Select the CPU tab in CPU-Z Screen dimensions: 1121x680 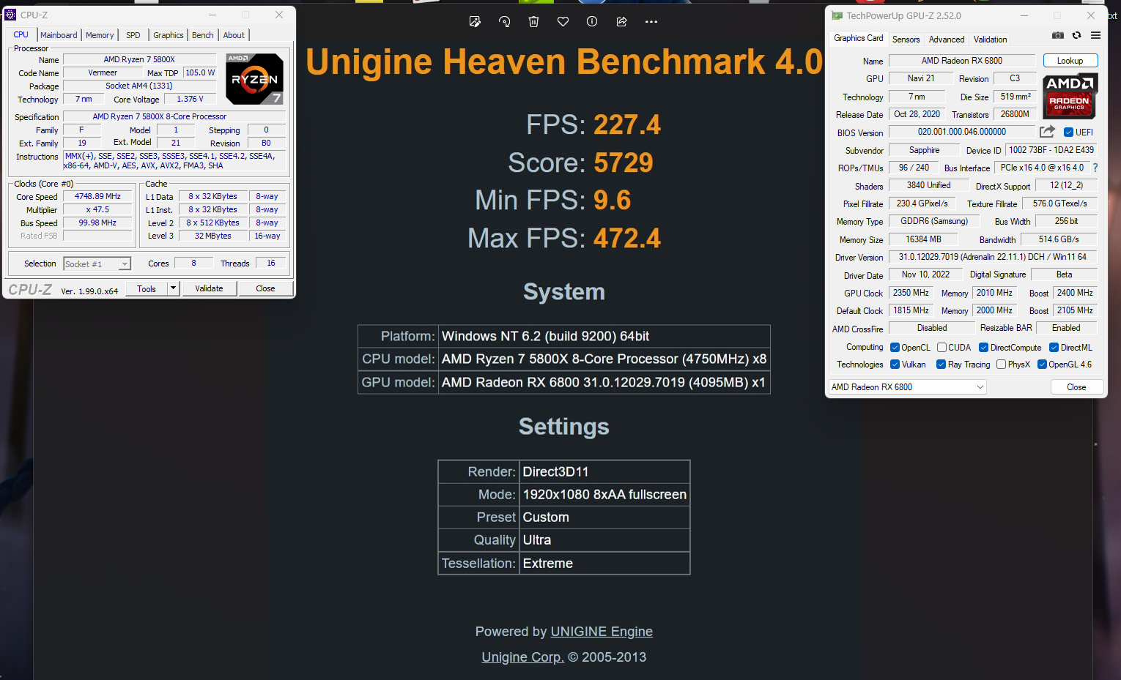click(x=21, y=34)
